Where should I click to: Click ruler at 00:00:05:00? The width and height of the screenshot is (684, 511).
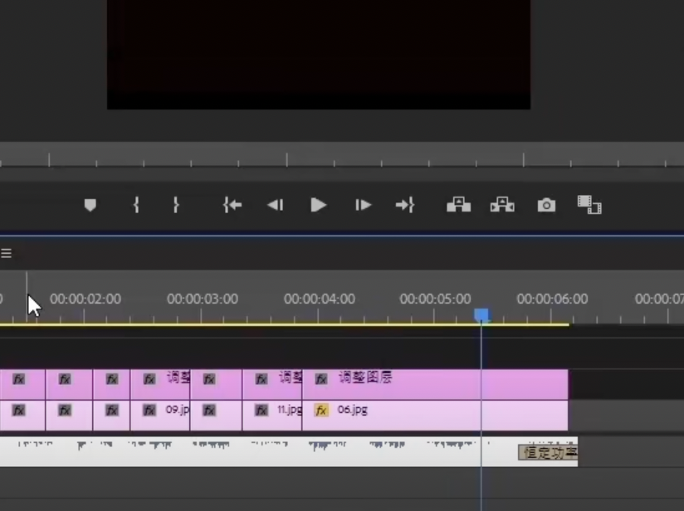[x=435, y=299]
